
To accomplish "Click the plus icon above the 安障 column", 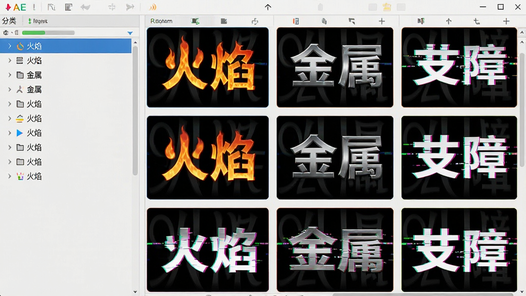I will [506, 21].
